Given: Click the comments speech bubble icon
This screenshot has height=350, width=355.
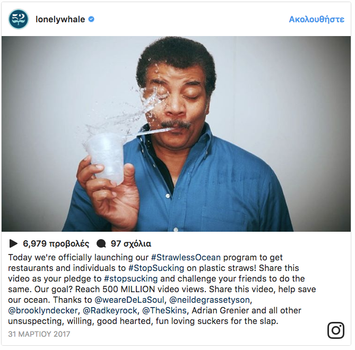Looking at the screenshot, I should click(101, 244).
